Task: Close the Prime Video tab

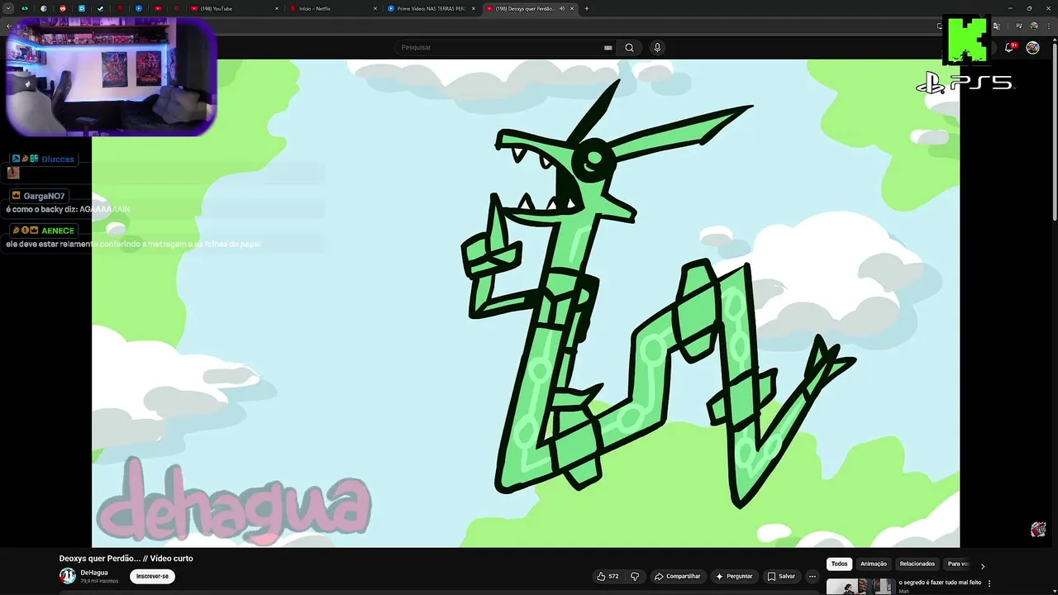Action: [x=474, y=8]
